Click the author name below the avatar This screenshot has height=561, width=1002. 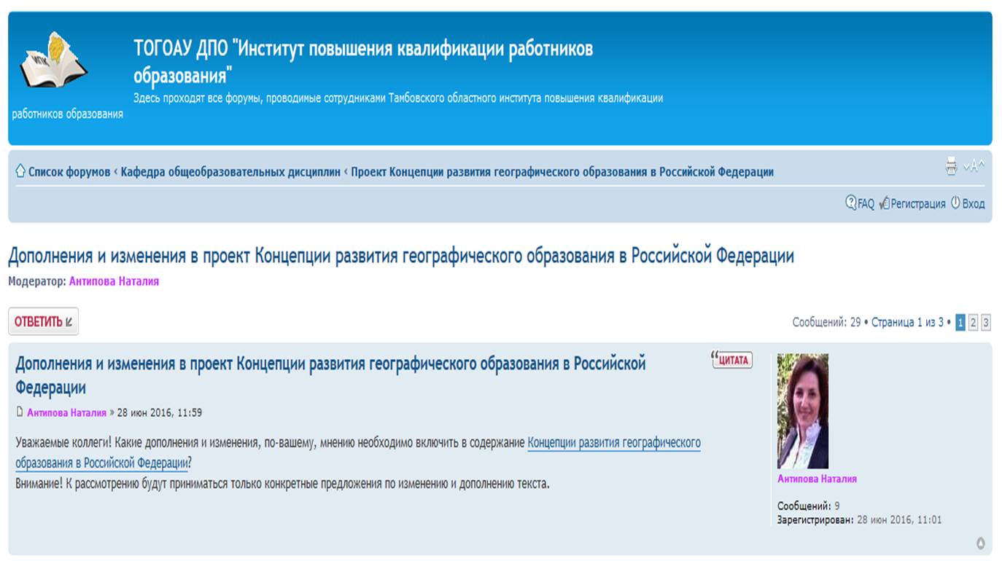pyautogui.click(x=817, y=479)
